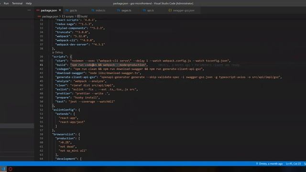Click the "styled-components" dependency key
Screen dimensions: 306x172
(x=71, y=28)
